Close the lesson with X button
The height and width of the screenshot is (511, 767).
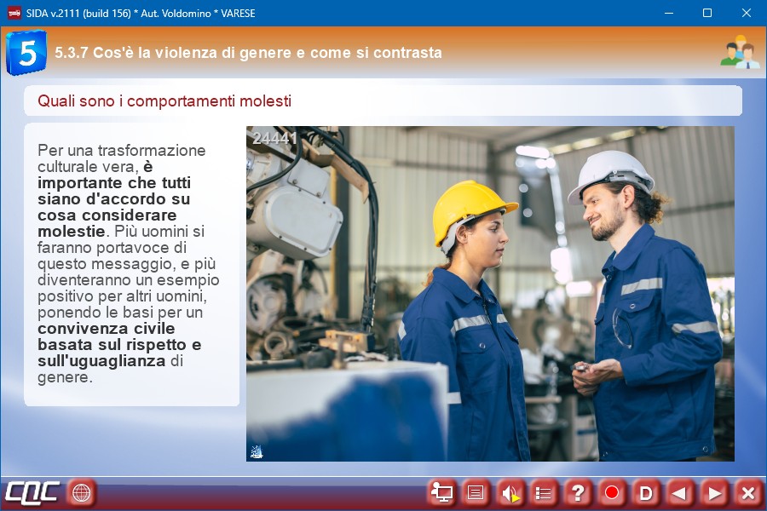click(x=748, y=492)
